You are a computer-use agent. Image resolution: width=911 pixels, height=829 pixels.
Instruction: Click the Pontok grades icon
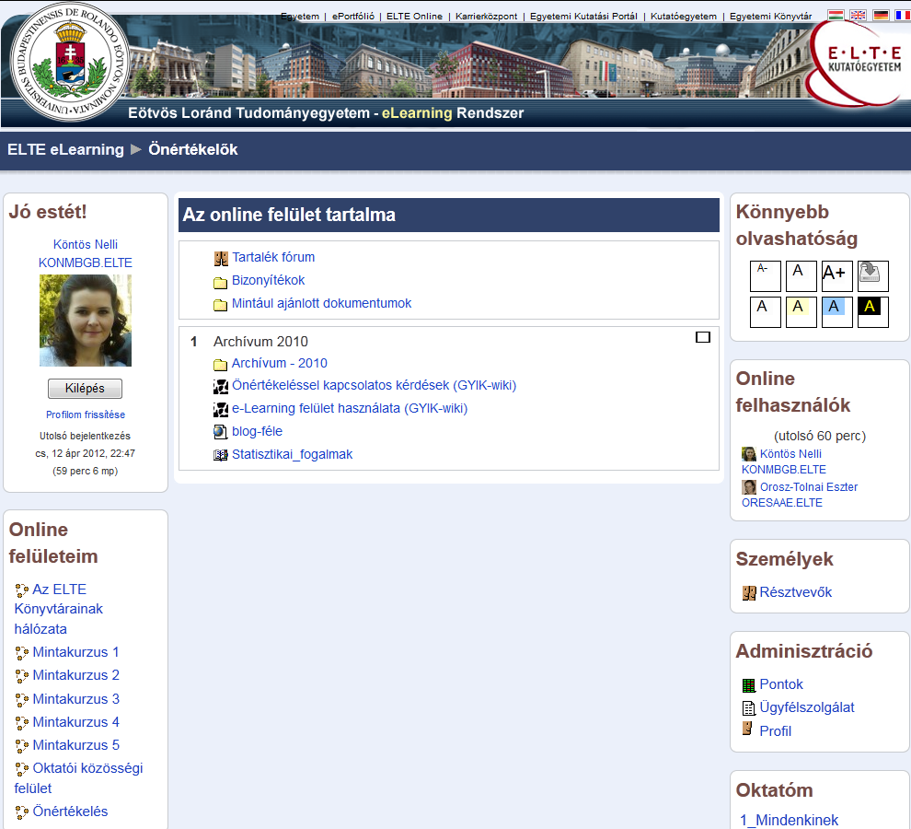[749, 685]
